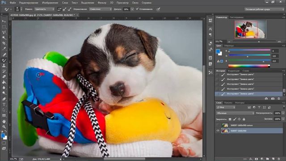Toggle lock image pixels brush icon

(235, 119)
